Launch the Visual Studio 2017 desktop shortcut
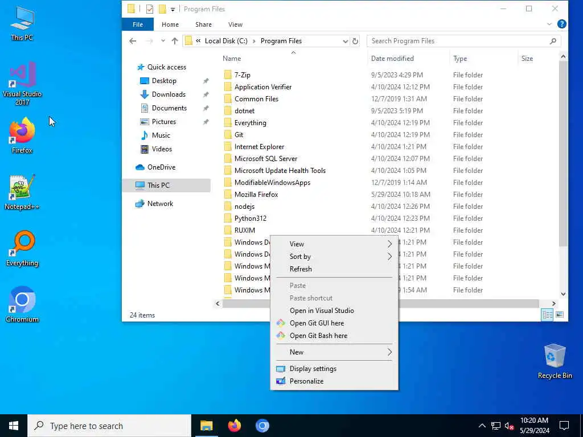The width and height of the screenshot is (583, 437). [22, 83]
